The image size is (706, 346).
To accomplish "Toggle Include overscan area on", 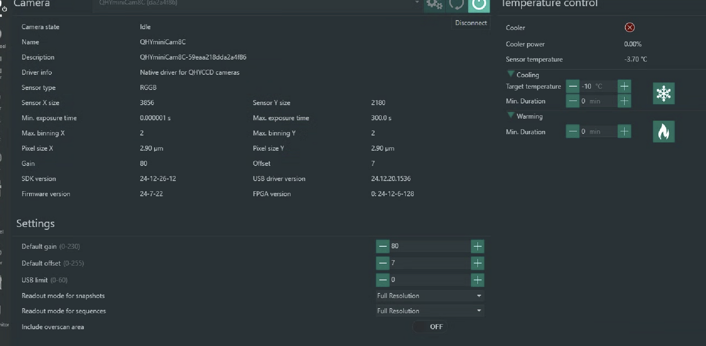I will tap(429, 326).
